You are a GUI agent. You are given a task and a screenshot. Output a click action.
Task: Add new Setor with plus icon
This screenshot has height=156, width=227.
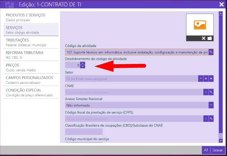coord(211,79)
